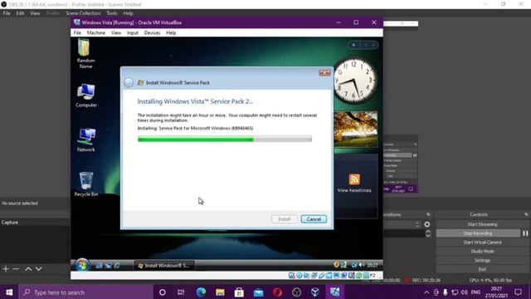Open OBS File menu
This screenshot has width=531, height=299.
tap(7, 13)
